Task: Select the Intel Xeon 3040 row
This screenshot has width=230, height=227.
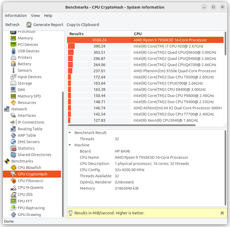Action: (145, 120)
